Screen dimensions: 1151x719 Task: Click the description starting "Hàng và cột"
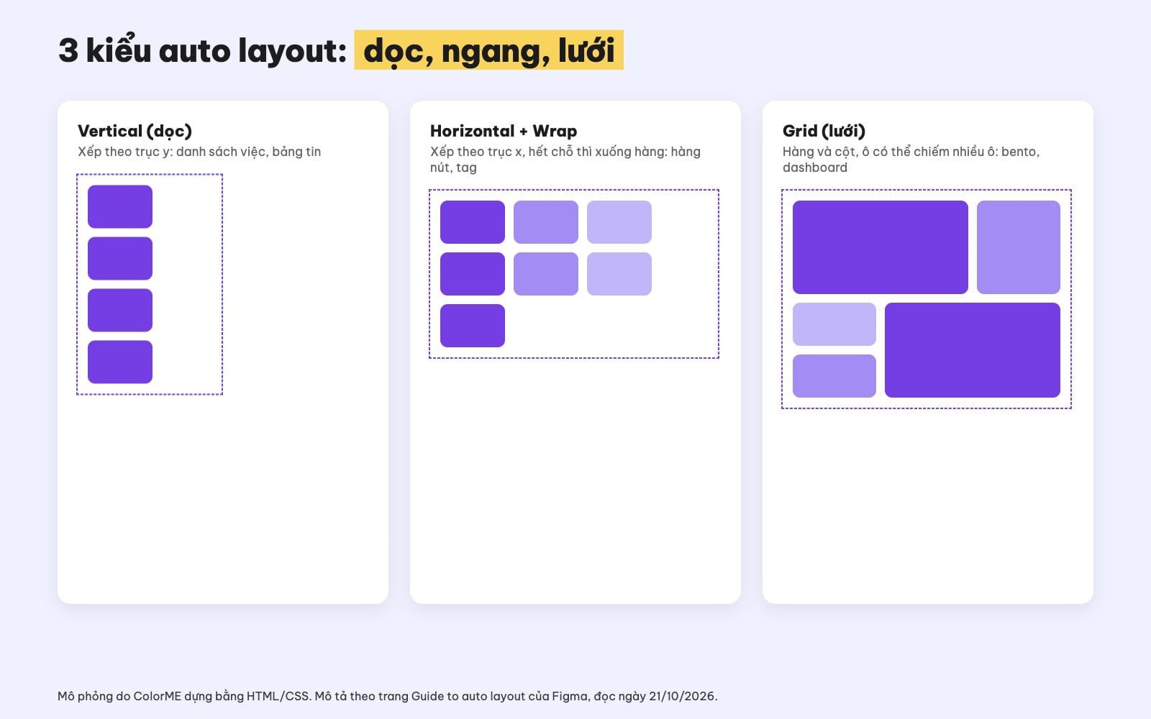pos(911,160)
